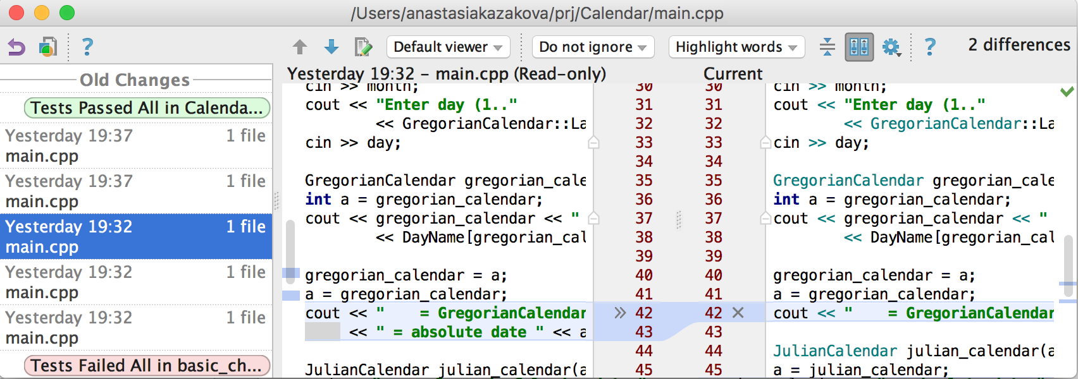Click the left 'int a = gregorian_calendar;' line
Screen dimensions: 1078x379
[x=424, y=200]
